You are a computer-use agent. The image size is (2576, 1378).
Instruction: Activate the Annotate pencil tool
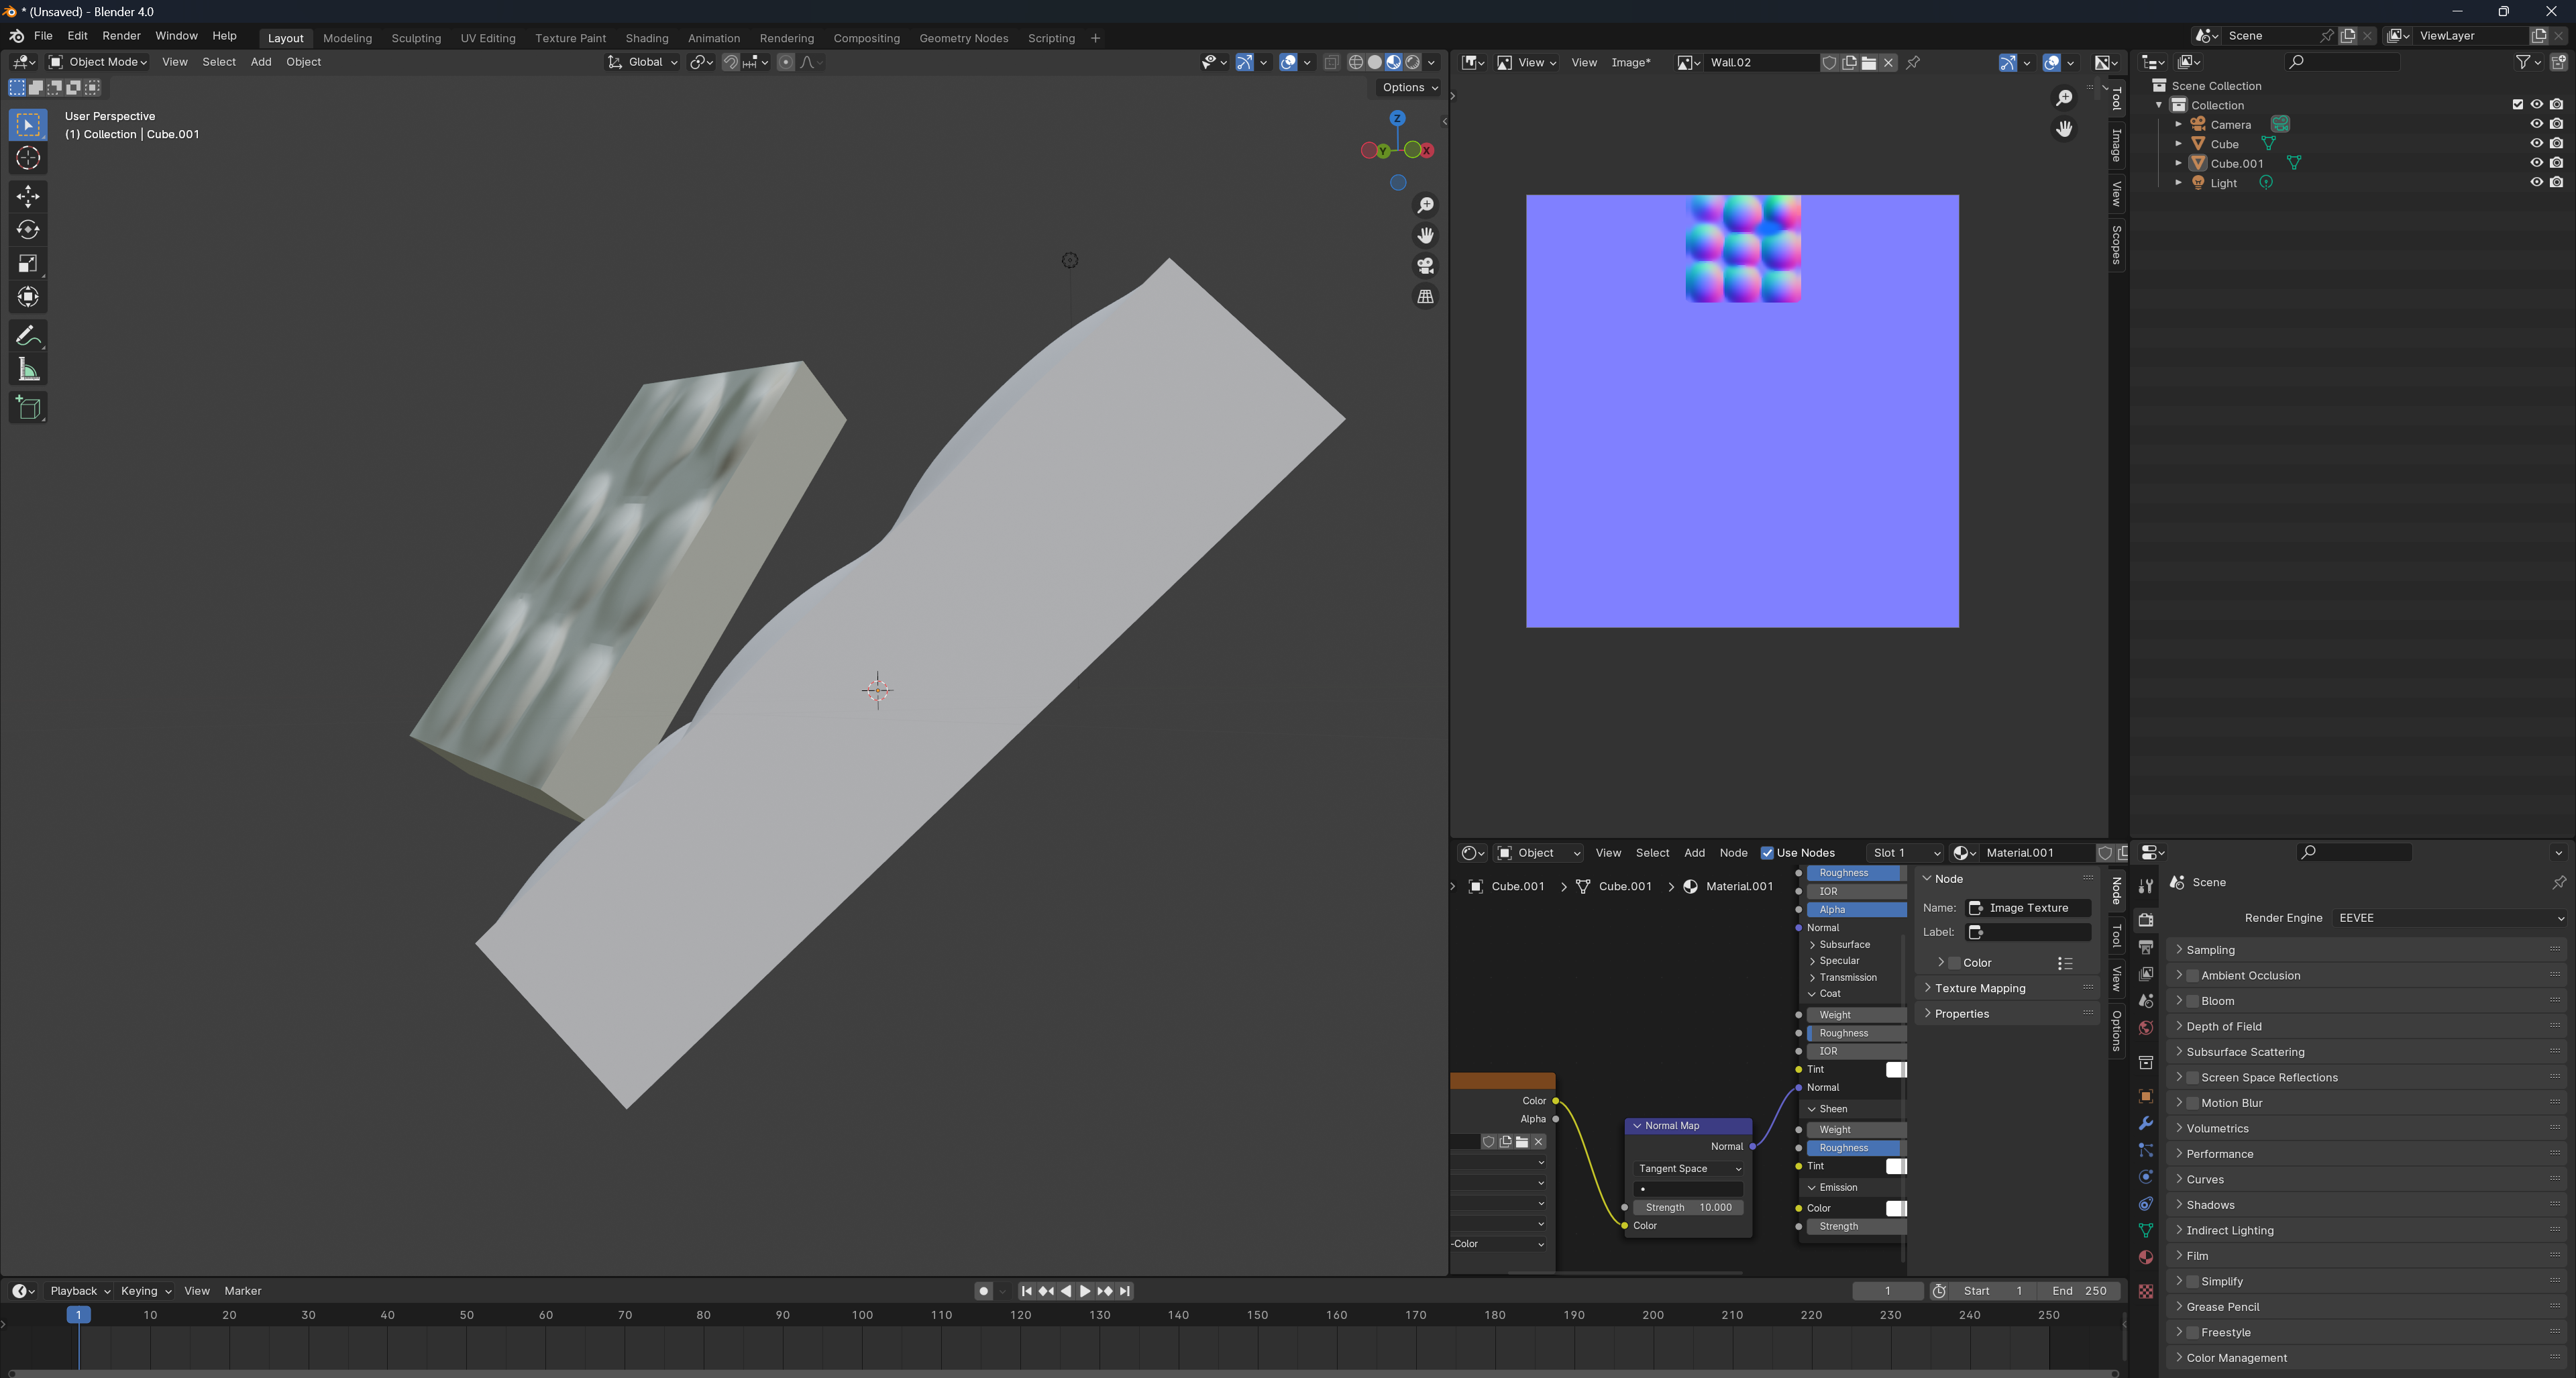(28, 335)
